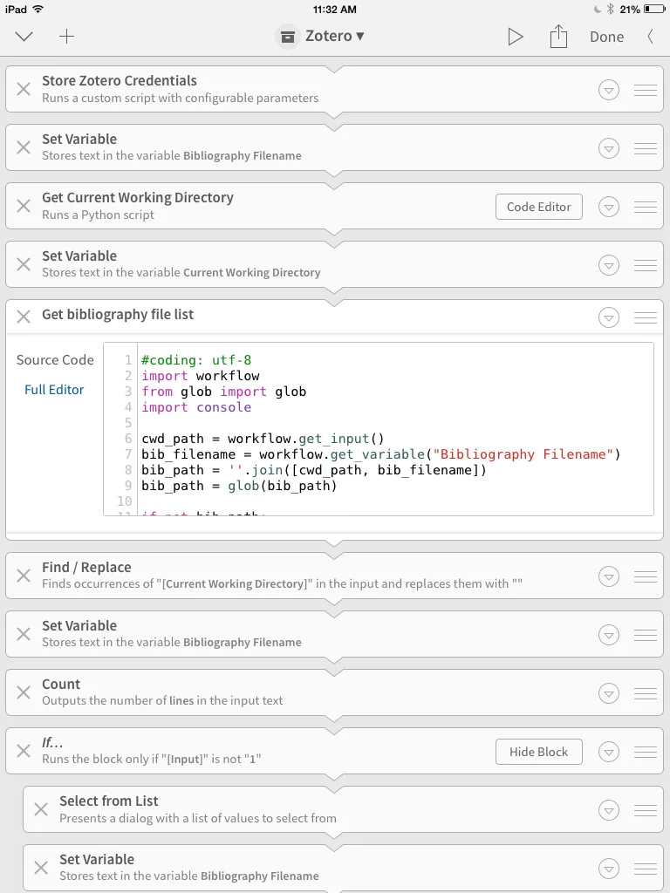Delete the Store Zotero Credentials action
The image size is (670, 893).
(24, 89)
